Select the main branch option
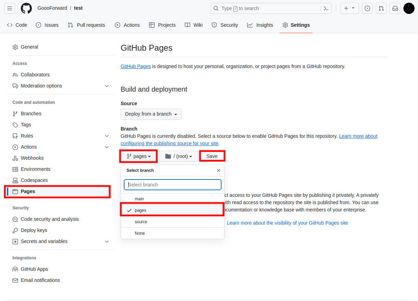Viewport: 418px width, 301px height. pyautogui.click(x=173, y=199)
